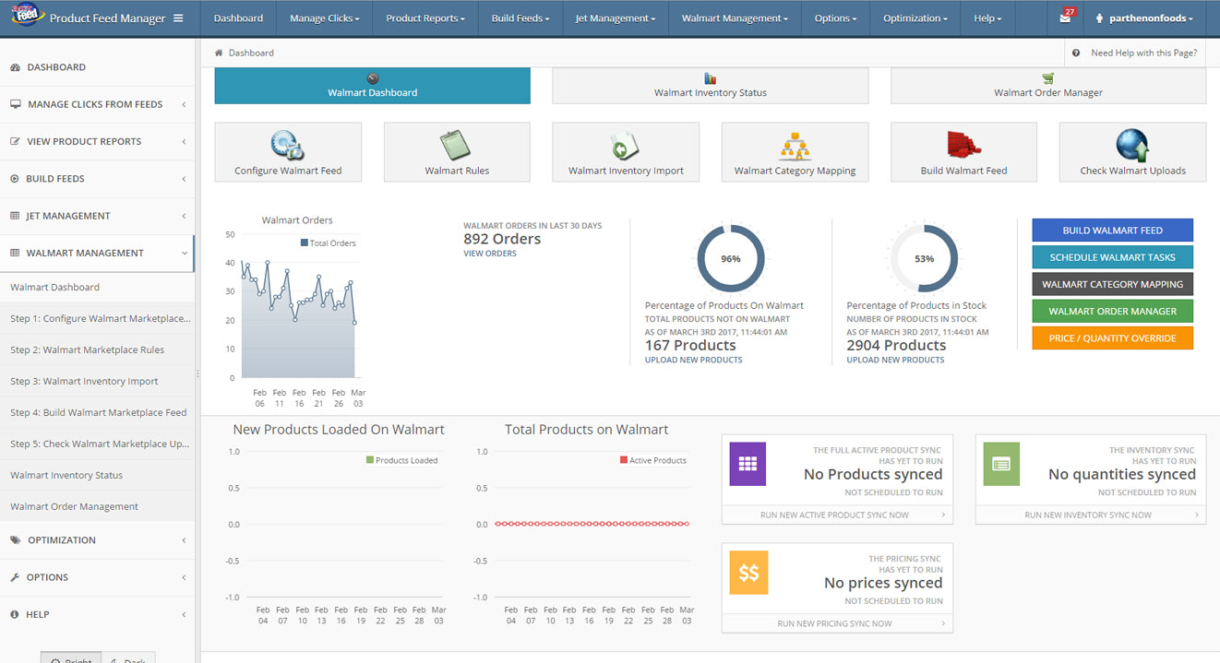Toggle the Products Loaded chart legend
Viewport: 1220px width, 663px height.
(401, 460)
